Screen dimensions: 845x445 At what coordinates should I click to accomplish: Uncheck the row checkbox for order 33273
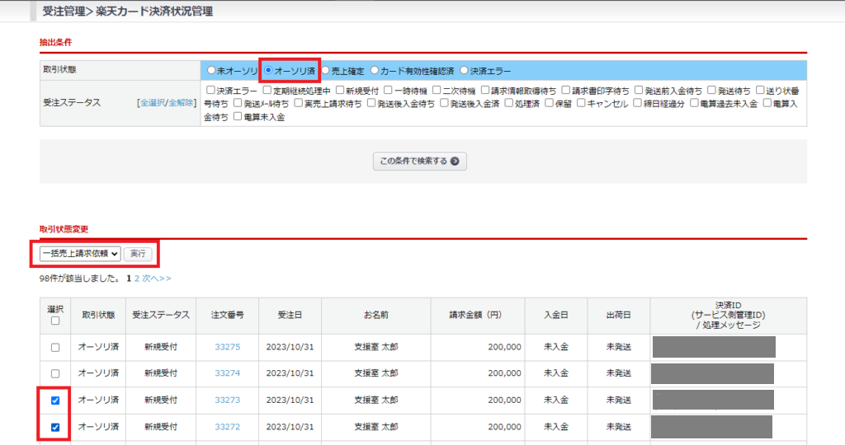(x=55, y=400)
